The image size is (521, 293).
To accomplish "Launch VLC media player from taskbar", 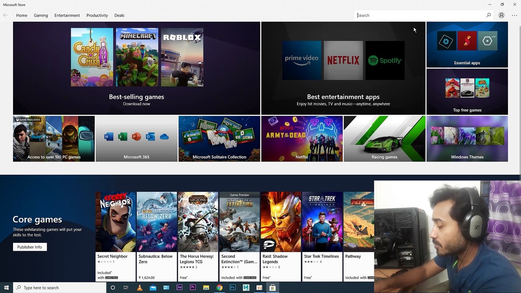I will click(x=140, y=288).
